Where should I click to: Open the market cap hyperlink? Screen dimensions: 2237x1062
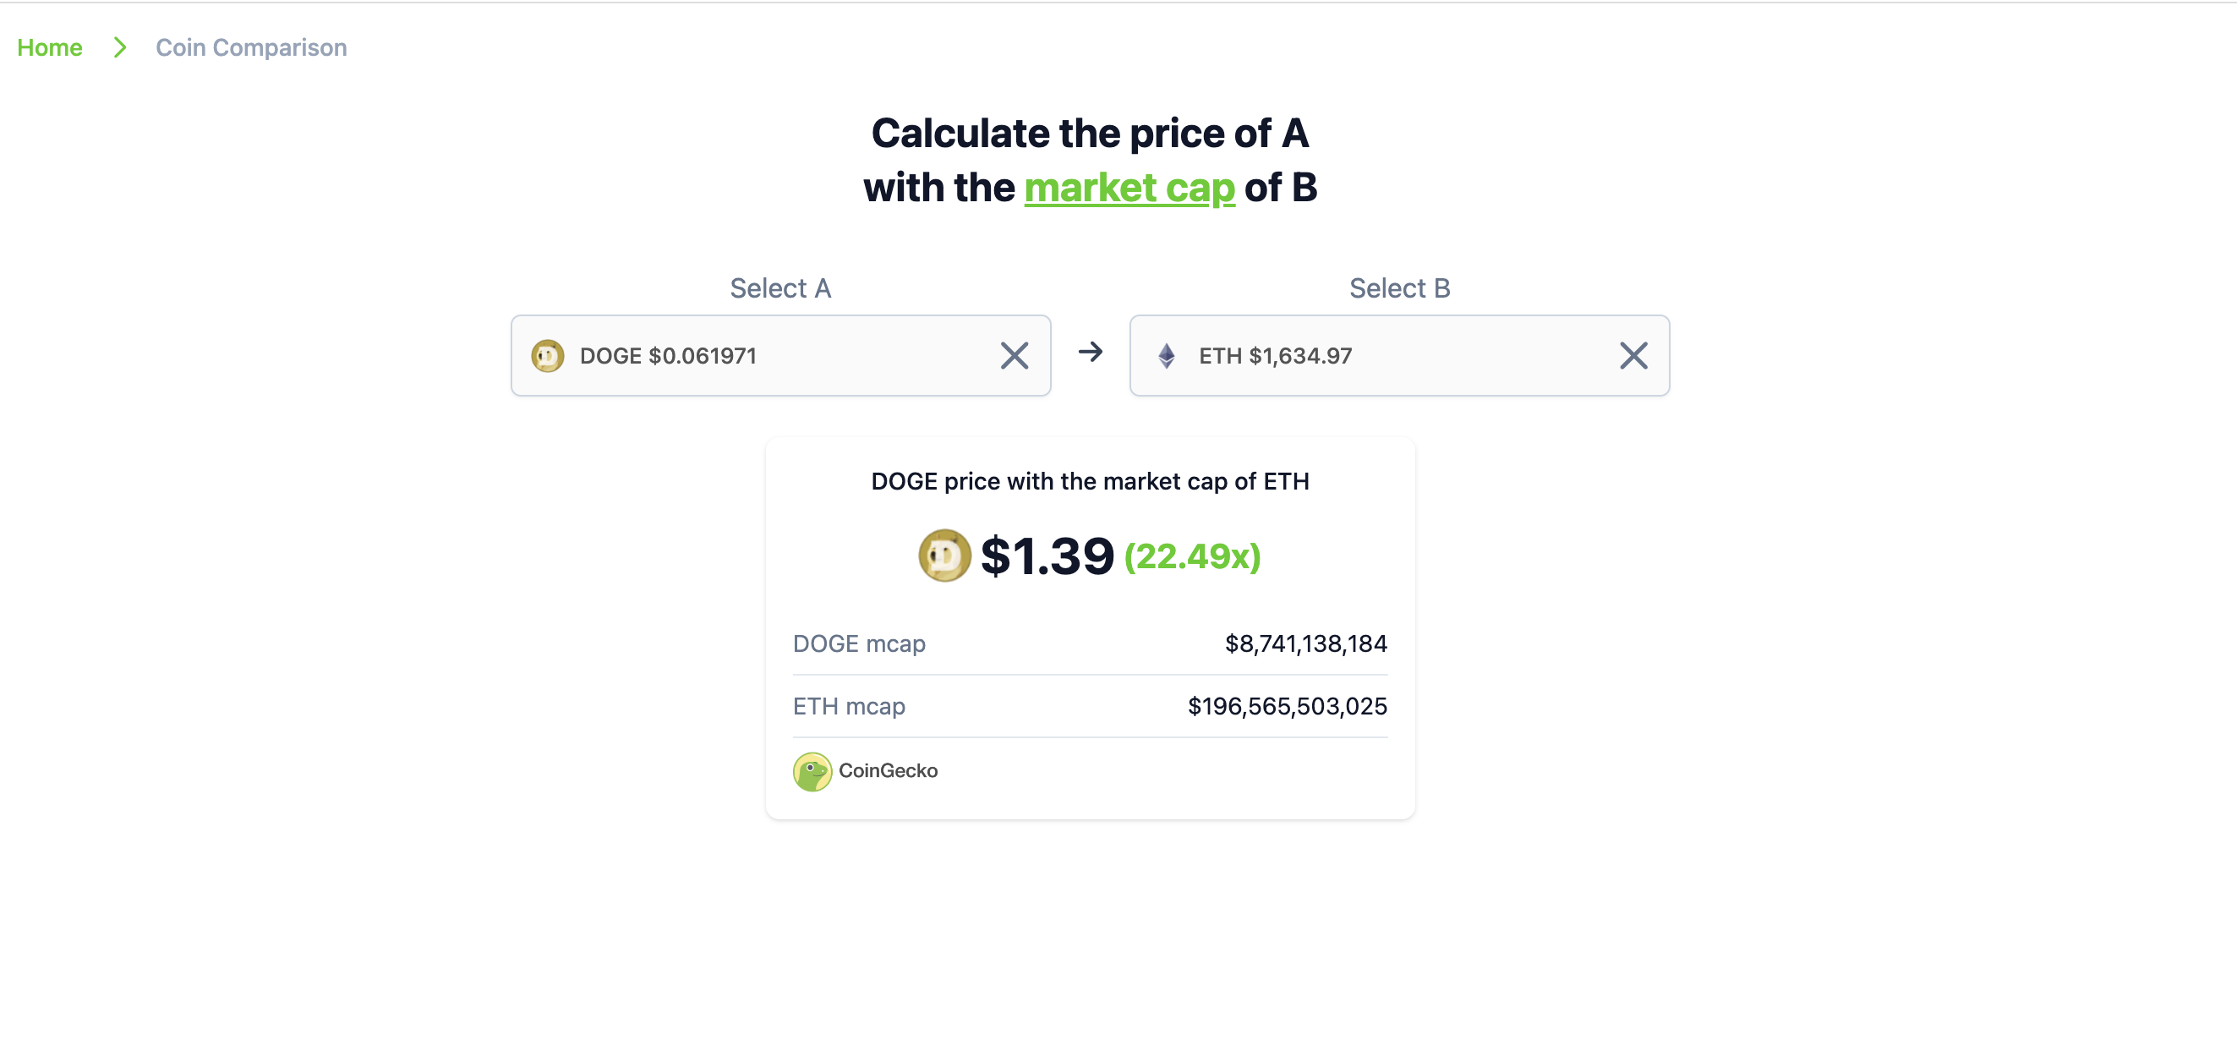[x=1129, y=188]
